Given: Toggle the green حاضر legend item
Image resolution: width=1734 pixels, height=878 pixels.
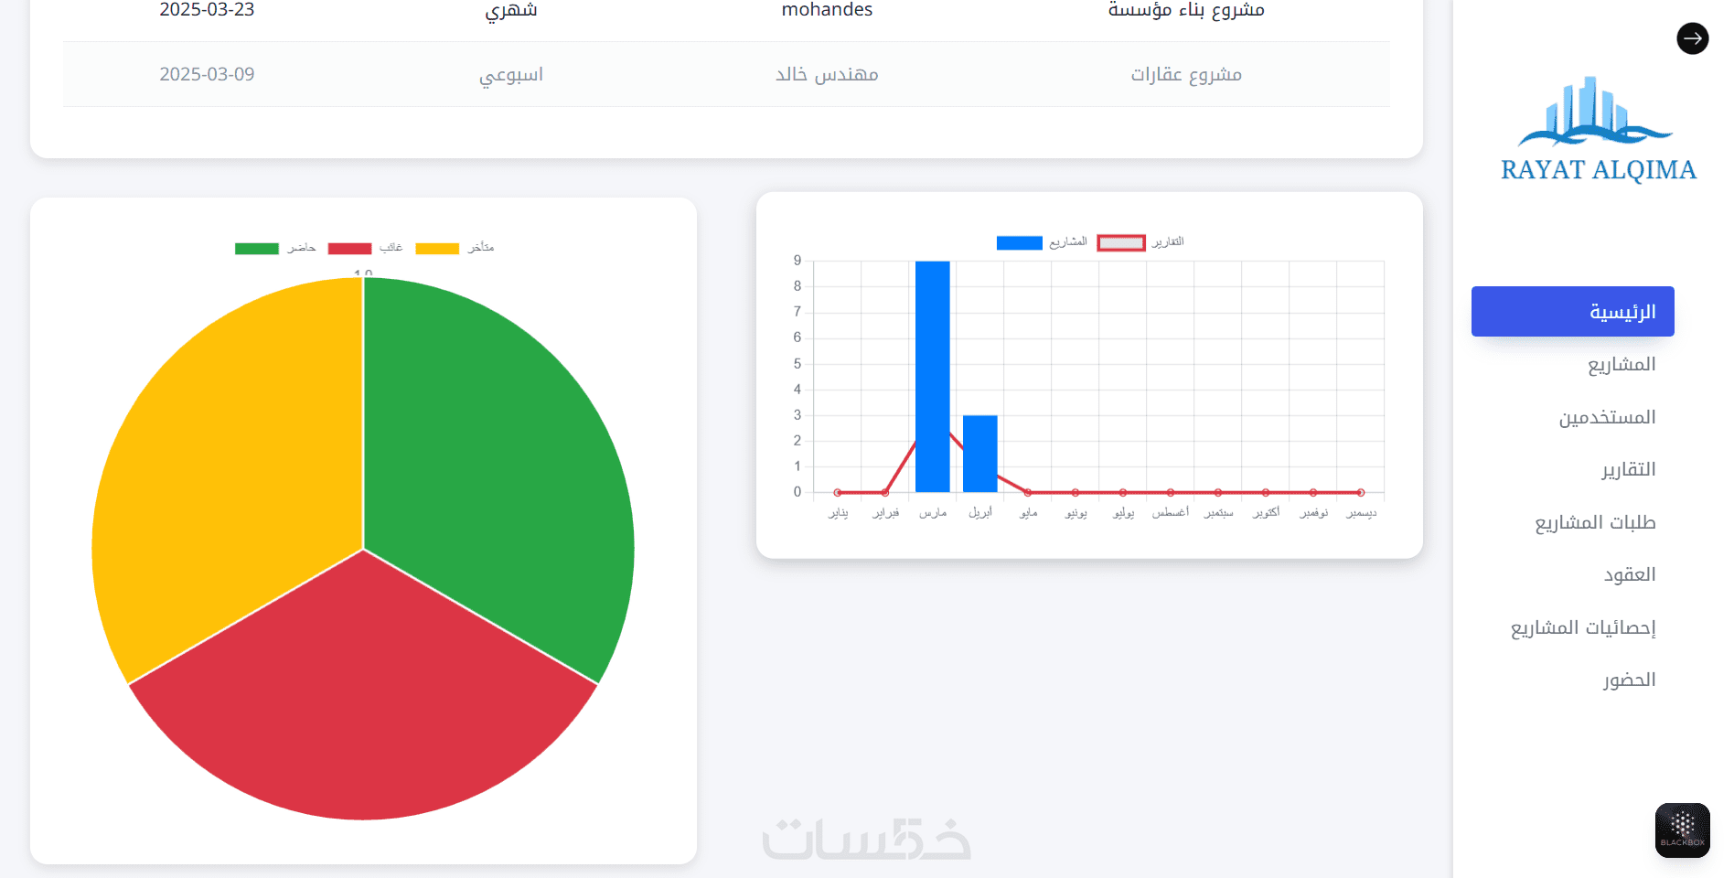Looking at the screenshot, I should click(274, 248).
